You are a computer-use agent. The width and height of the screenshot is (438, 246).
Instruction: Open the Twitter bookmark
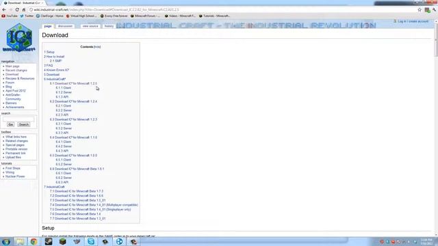27,16
